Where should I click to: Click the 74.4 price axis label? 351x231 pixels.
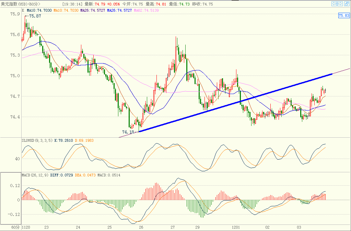pyautogui.click(x=15, y=117)
